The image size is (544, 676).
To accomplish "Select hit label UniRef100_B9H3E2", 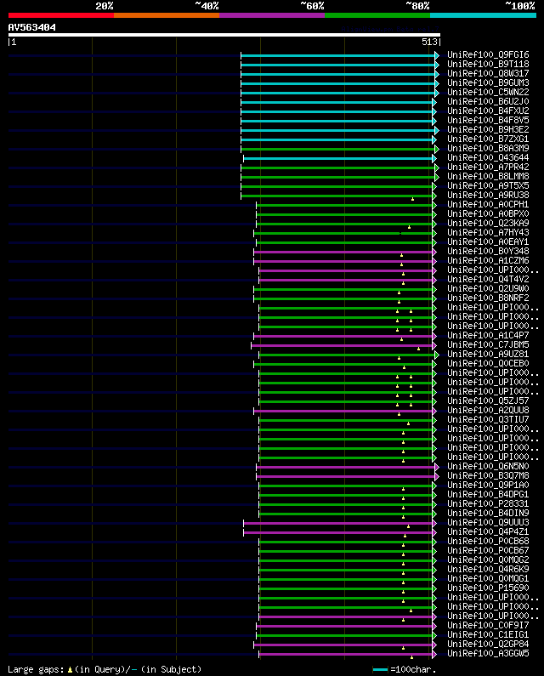I will pos(488,130).
